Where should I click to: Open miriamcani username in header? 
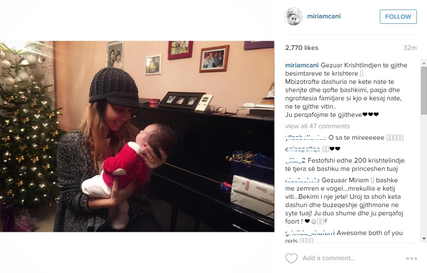tap(324, 16)
